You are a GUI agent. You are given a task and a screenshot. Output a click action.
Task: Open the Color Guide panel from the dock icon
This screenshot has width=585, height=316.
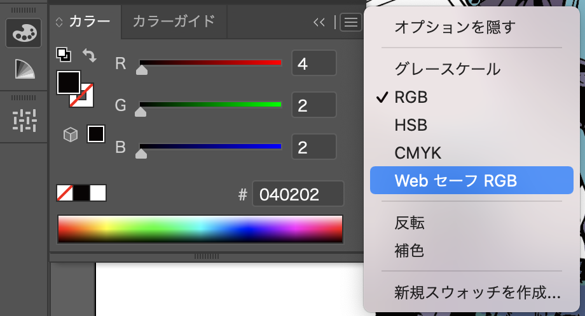pos(24,69)
